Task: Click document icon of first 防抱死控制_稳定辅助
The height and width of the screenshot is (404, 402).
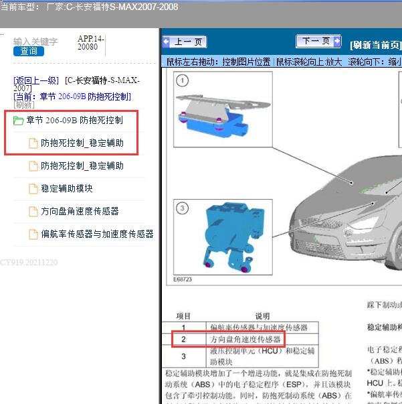Action: pos(33,143)
